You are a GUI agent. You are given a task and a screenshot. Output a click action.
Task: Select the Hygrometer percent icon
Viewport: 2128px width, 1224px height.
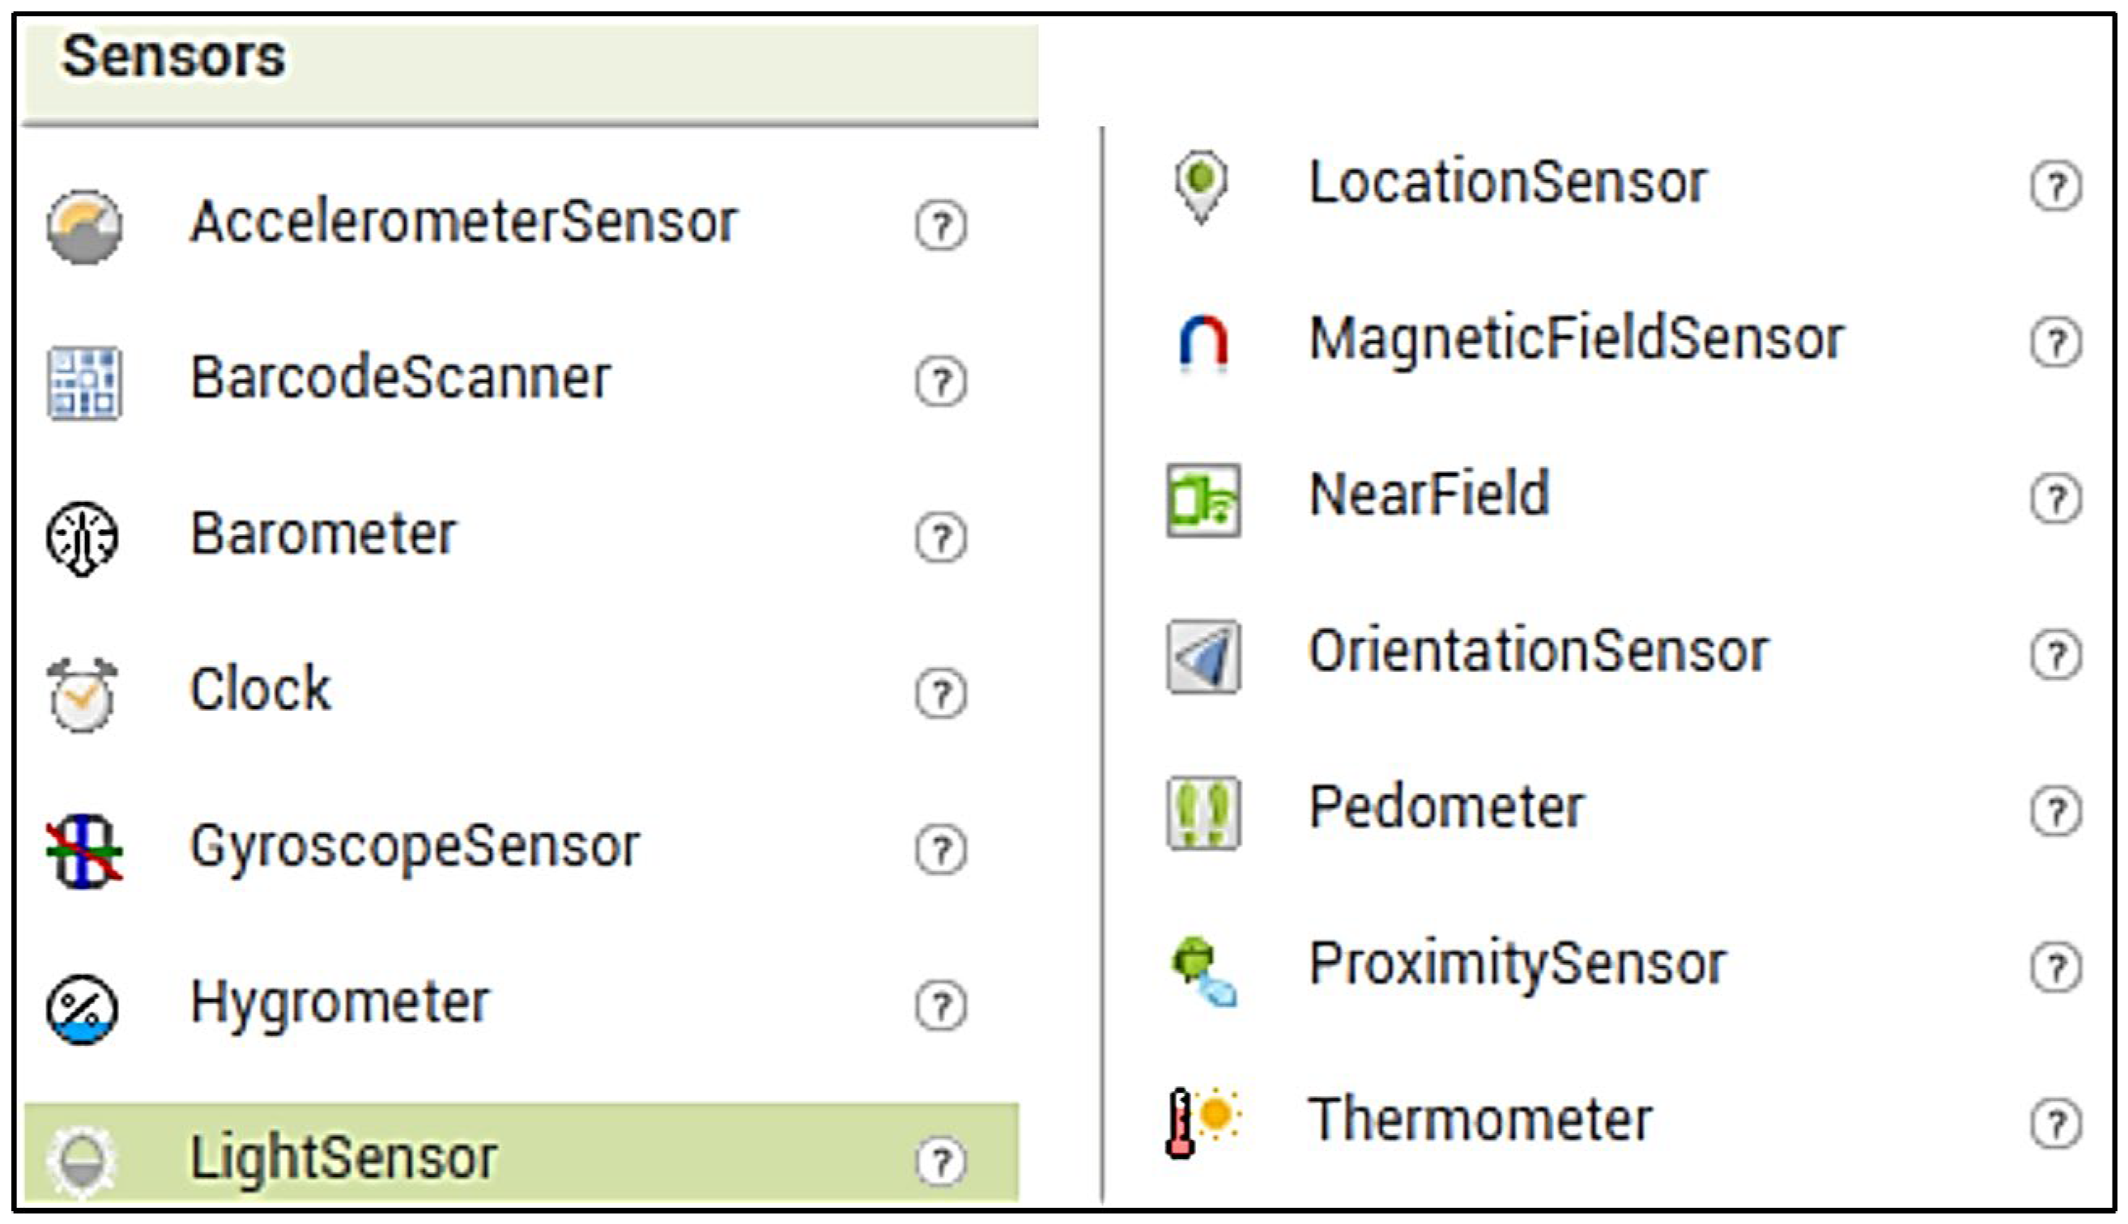(83, 1007)
